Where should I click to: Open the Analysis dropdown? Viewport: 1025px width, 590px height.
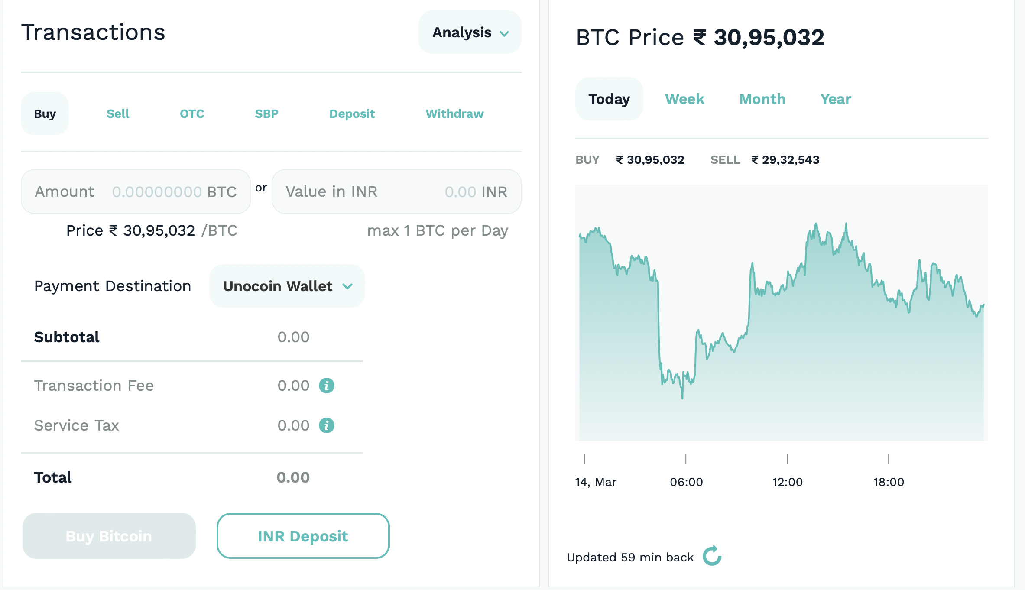470,32
